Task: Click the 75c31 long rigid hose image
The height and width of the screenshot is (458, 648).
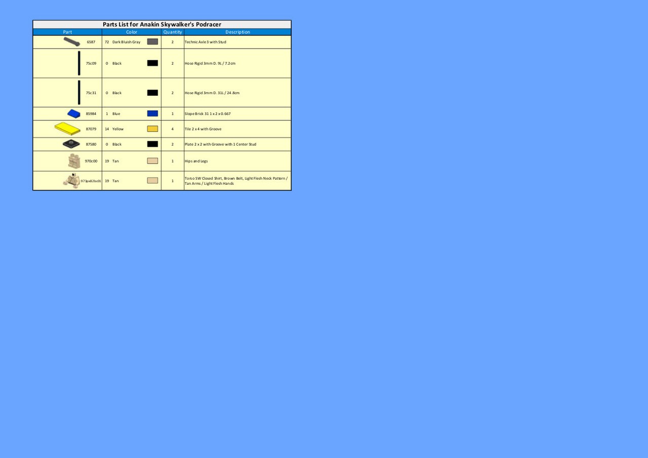Action: pos(79,93)
